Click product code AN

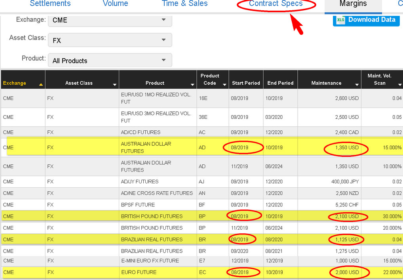pyautogui.click(x=202, y=193)
